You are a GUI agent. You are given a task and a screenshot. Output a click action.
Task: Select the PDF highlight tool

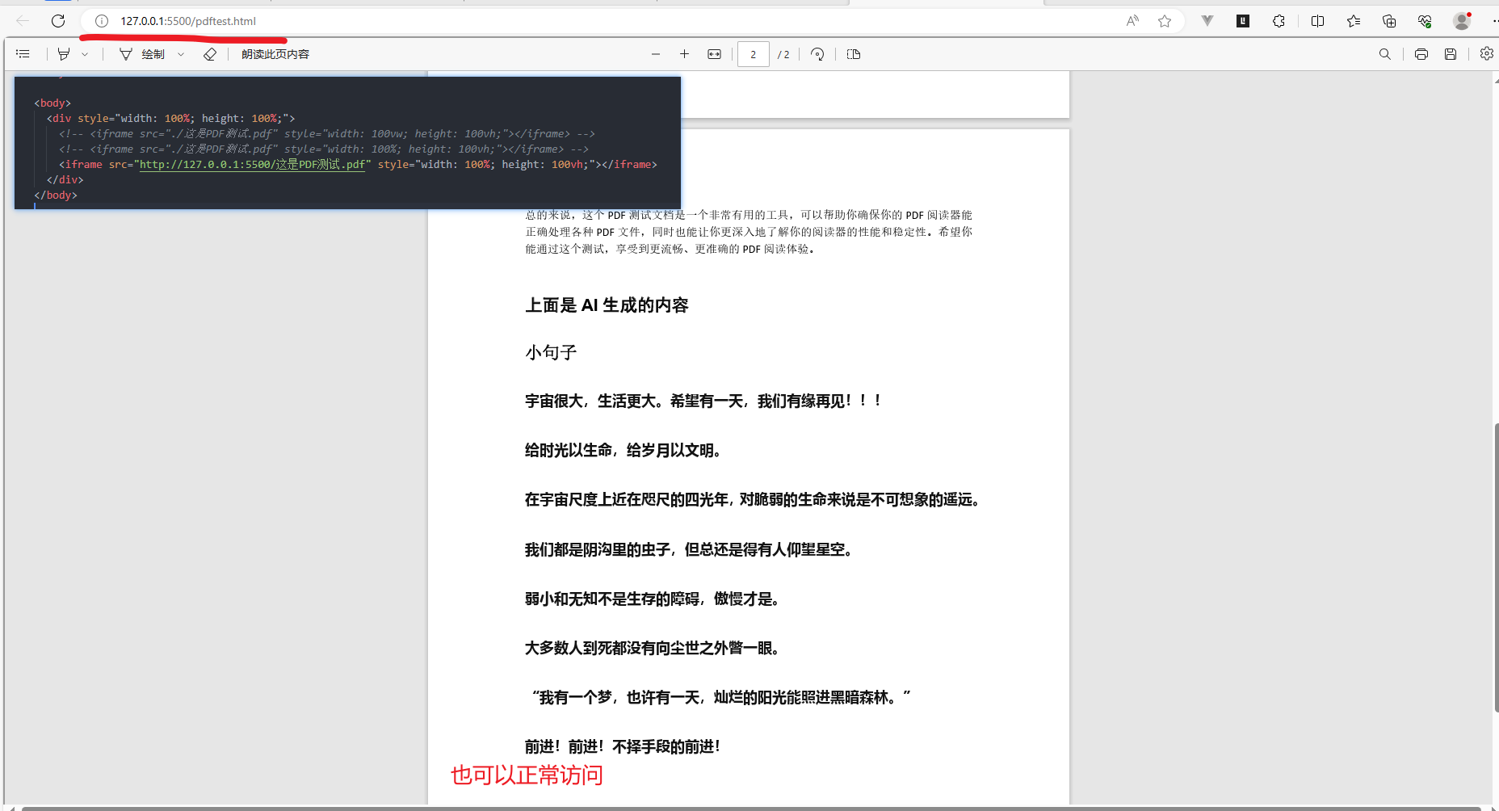tap(64, 54)
